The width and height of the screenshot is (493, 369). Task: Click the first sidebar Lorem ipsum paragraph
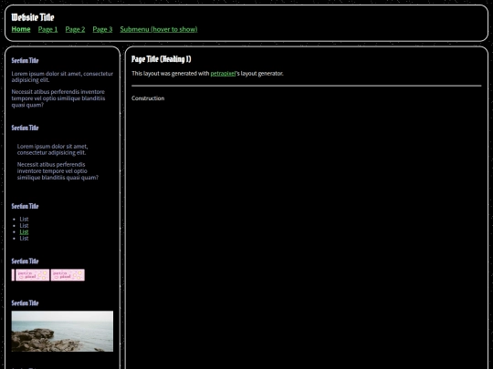62,77
